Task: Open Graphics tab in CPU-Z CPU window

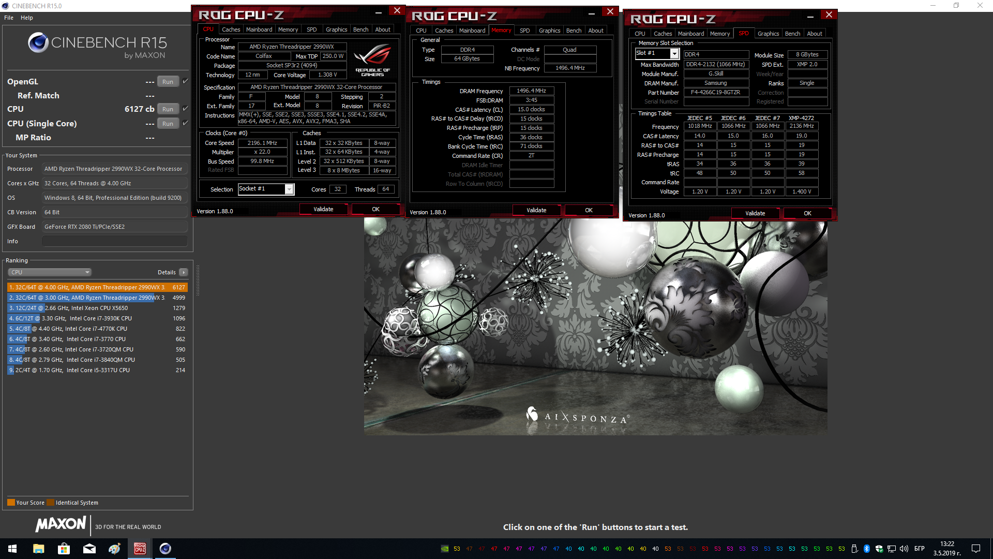Action: [x=337, y=30]
